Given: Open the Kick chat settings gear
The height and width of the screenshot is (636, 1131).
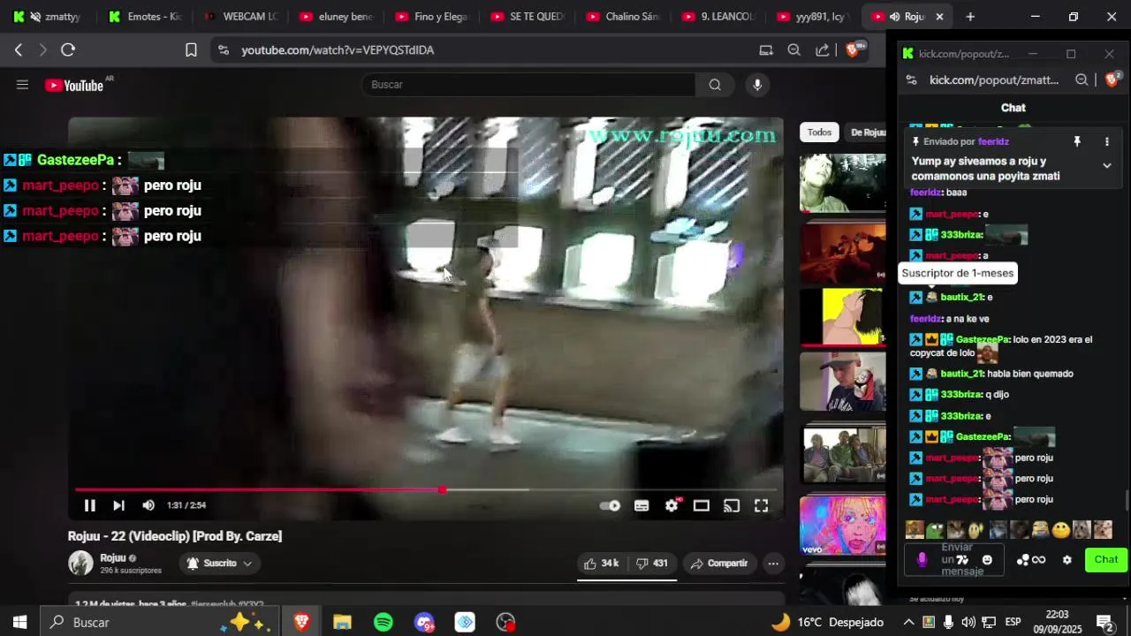Looking at the screenshot, I should pyautogui.click(x=1066, y=559).
